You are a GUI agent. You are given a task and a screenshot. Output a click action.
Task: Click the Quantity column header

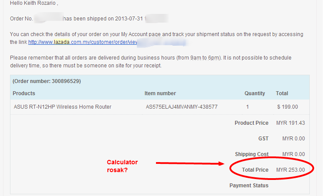pos(255,93)
